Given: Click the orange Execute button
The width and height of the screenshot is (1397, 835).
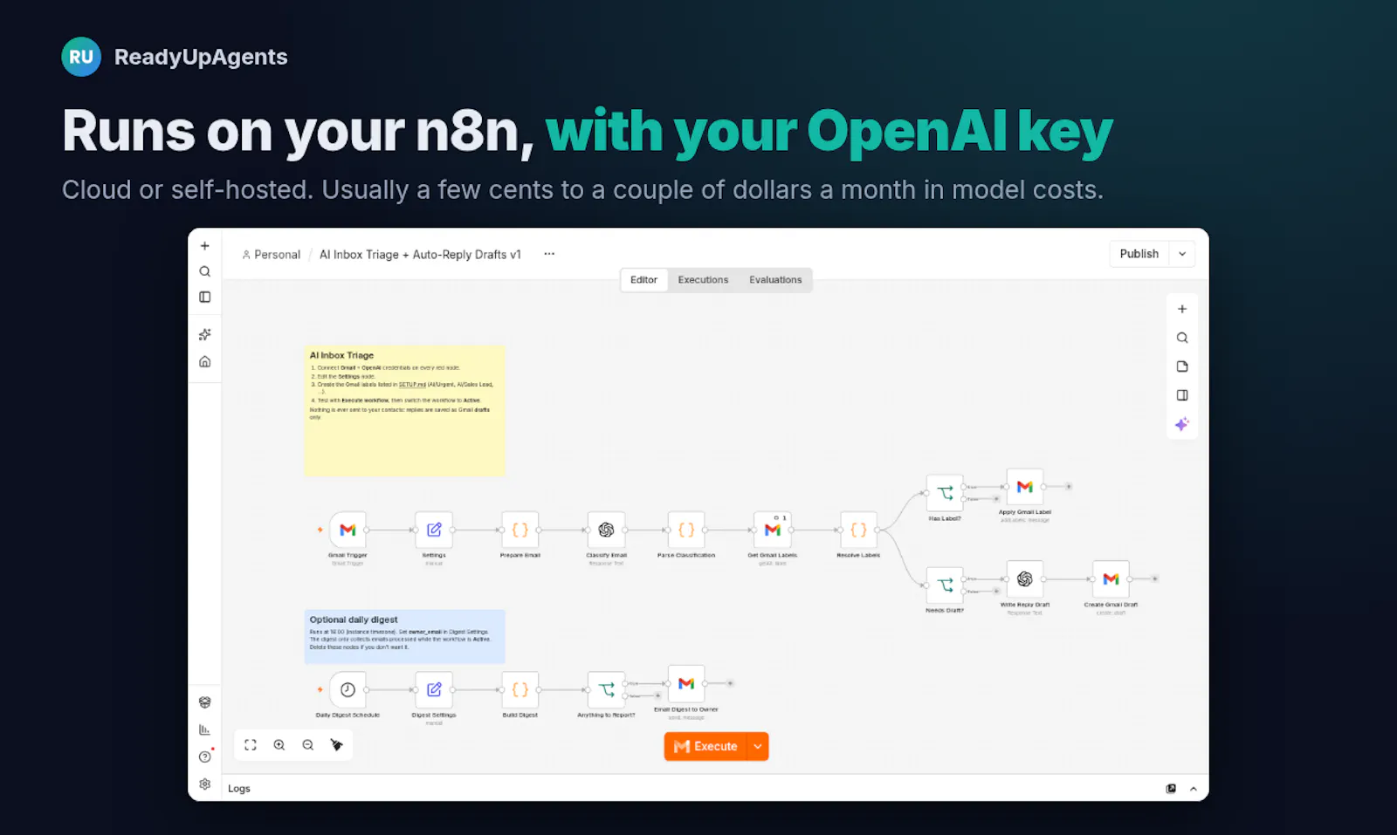Looking at the screenshot, I should (x=705, y=746).
